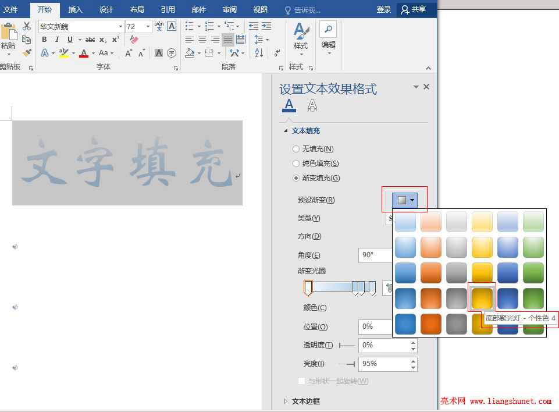Choose the lightest blue gradient in top row
Viewport: 559px width, 412px height.
pyautogui.click(x=405, y=222)
